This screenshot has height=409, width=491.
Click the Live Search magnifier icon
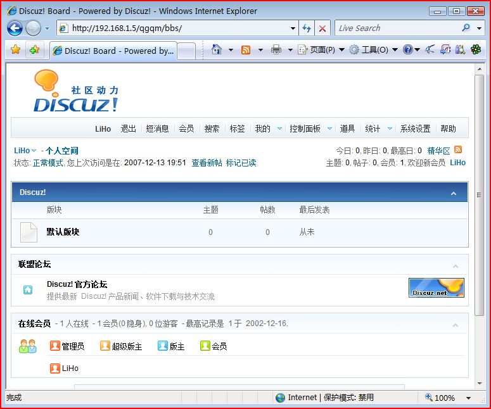click(466, 28)
